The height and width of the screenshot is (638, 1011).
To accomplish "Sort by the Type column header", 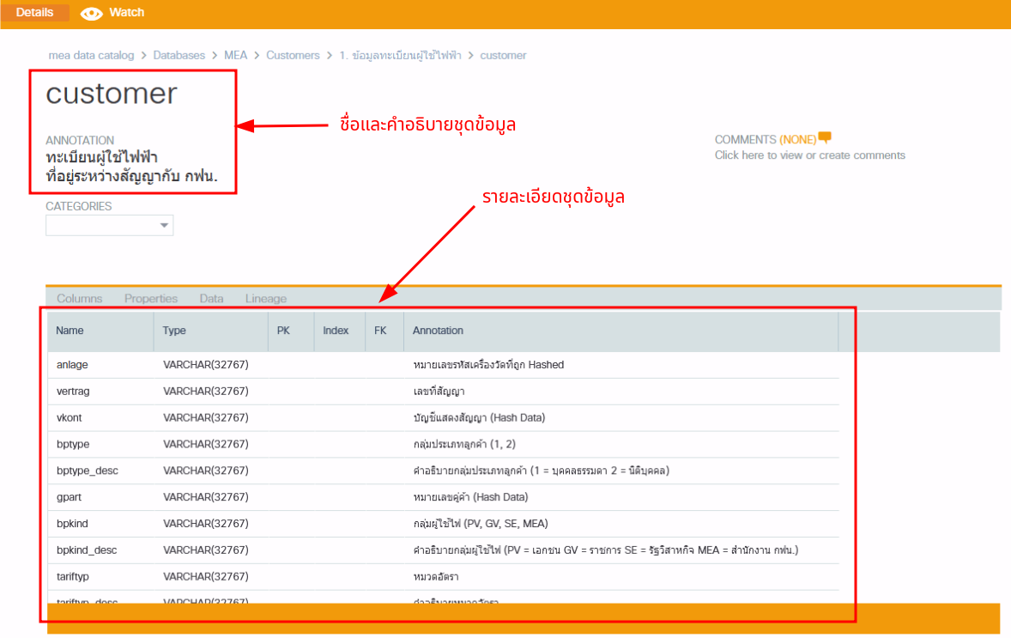I will click(x=174, y=331).
